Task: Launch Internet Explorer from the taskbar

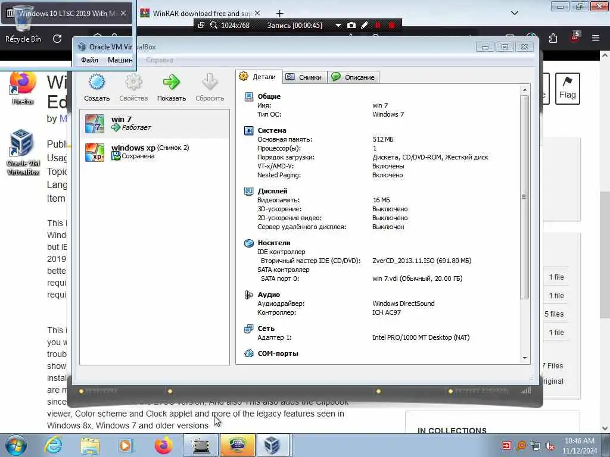Action: pyautogui.click(x=53, y=445)
